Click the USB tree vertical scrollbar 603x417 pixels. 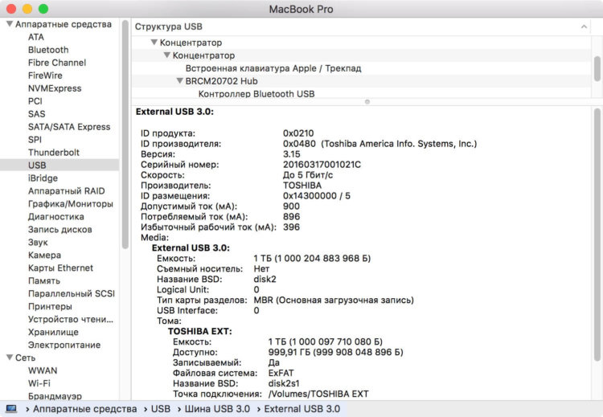coord(597,67)
